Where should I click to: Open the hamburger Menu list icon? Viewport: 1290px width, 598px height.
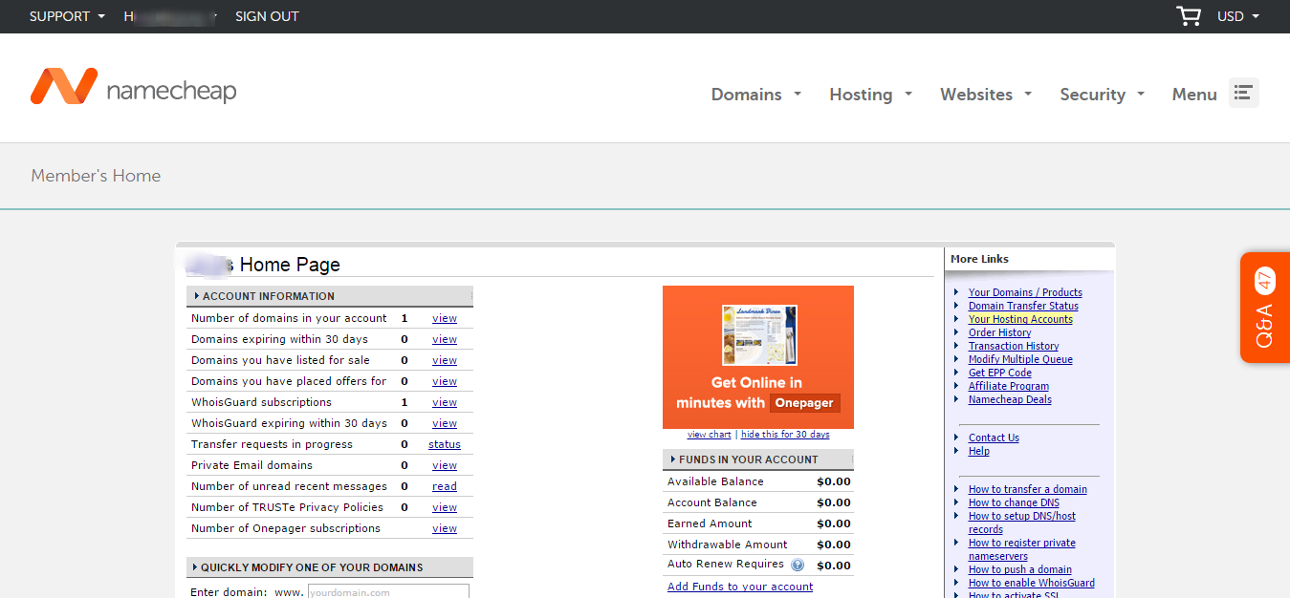(1243, 93)
